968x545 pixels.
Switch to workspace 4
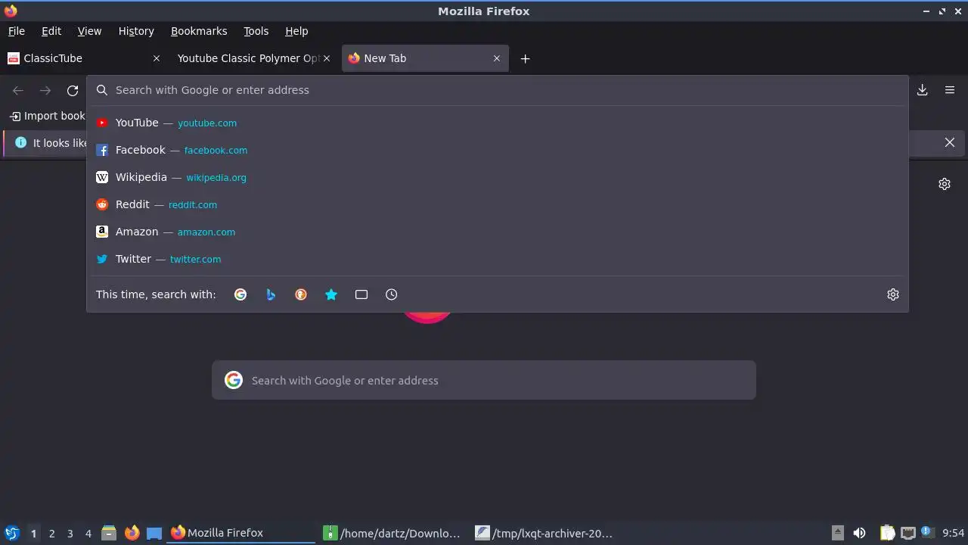coord(88,534)
